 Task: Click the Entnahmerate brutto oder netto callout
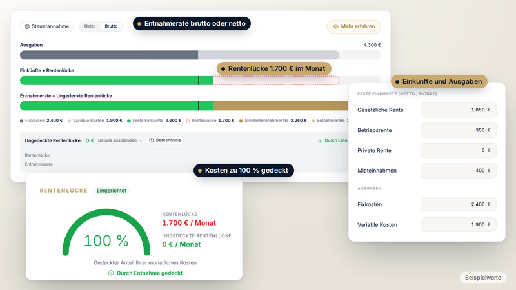192,24
